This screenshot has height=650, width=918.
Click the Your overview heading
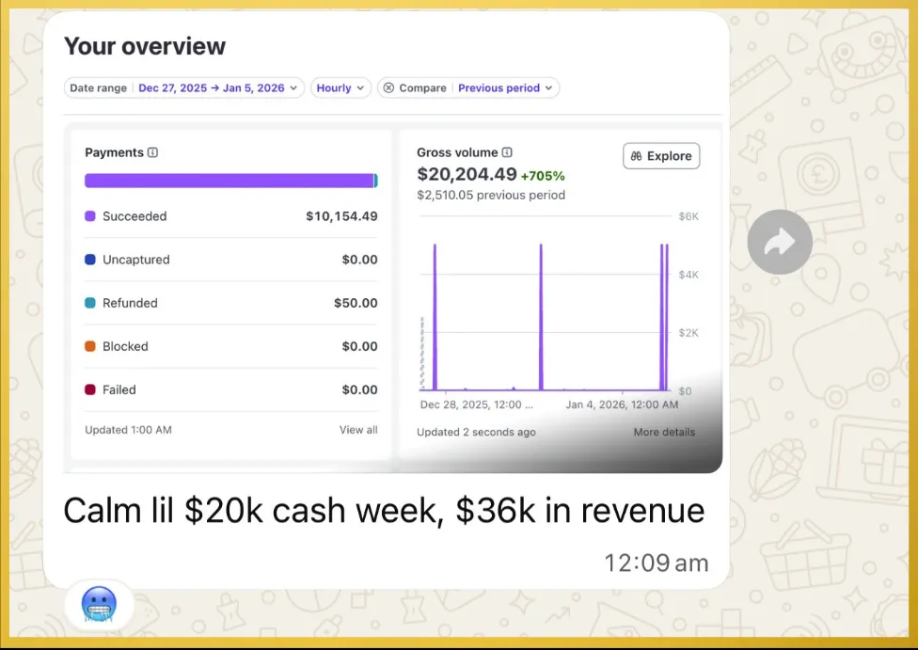pyautogui.click(x=145, y=46)
